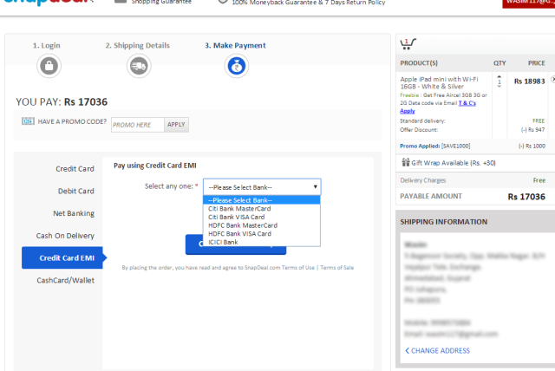Click the APPLY promo button
Screen dimensions: 555x371
176,125
